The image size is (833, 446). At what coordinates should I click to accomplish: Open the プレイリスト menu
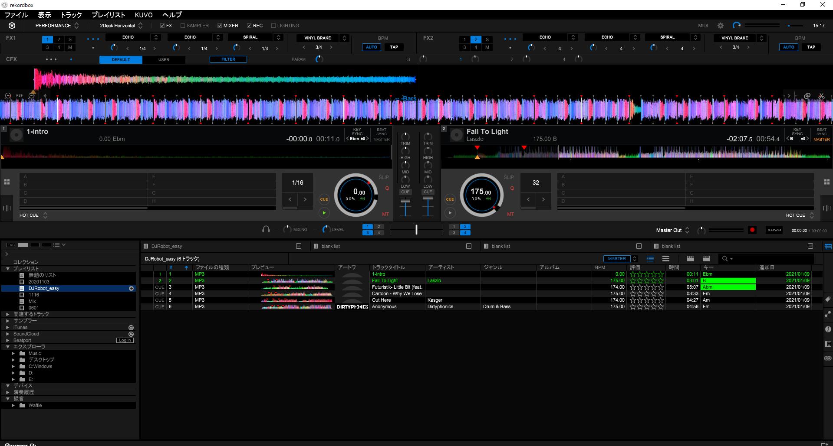coord(108,15)
